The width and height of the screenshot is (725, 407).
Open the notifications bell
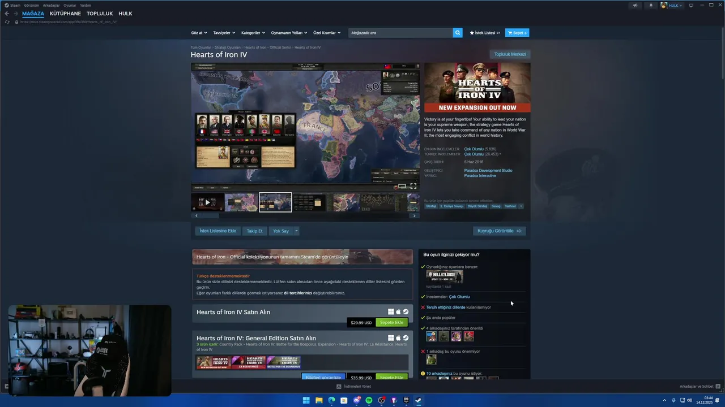pos(650,5)
